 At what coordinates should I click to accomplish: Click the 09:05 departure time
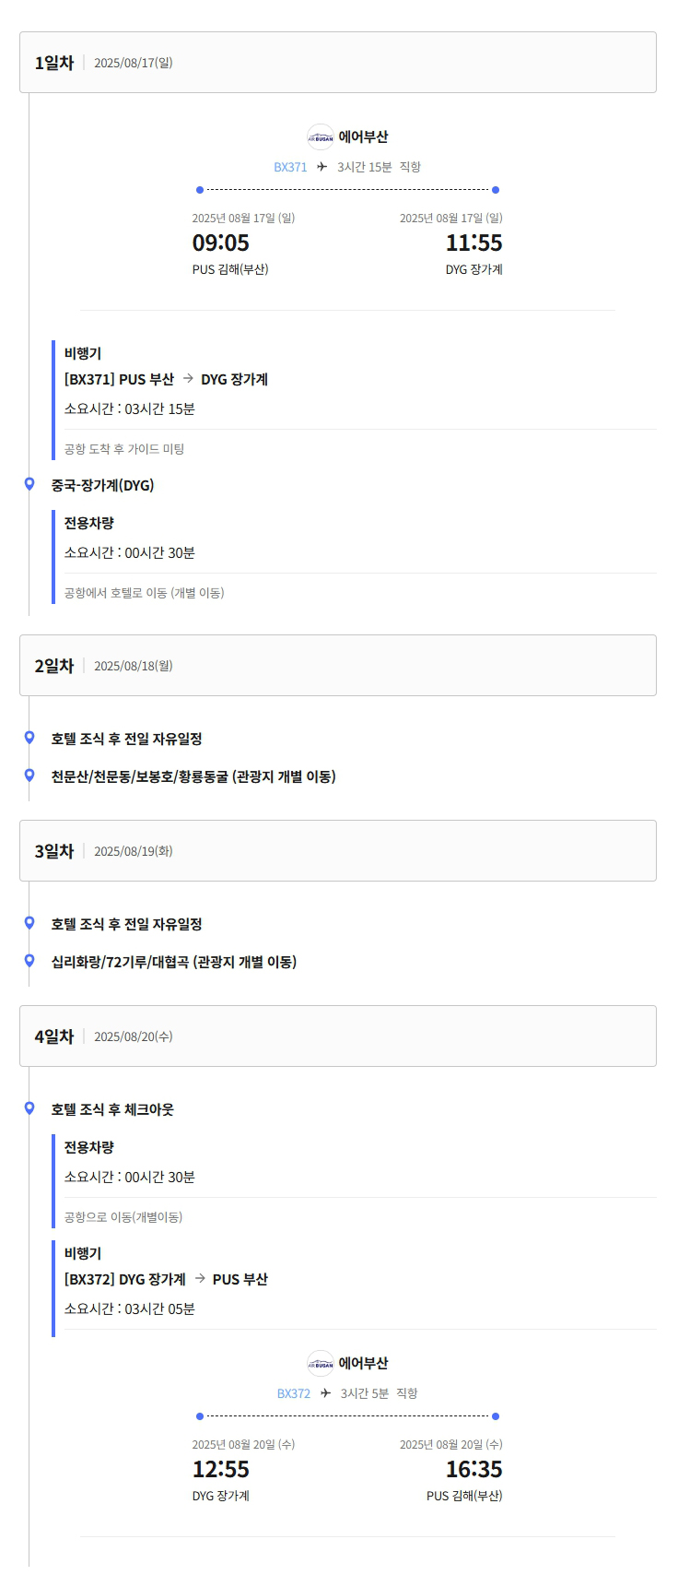221,243
